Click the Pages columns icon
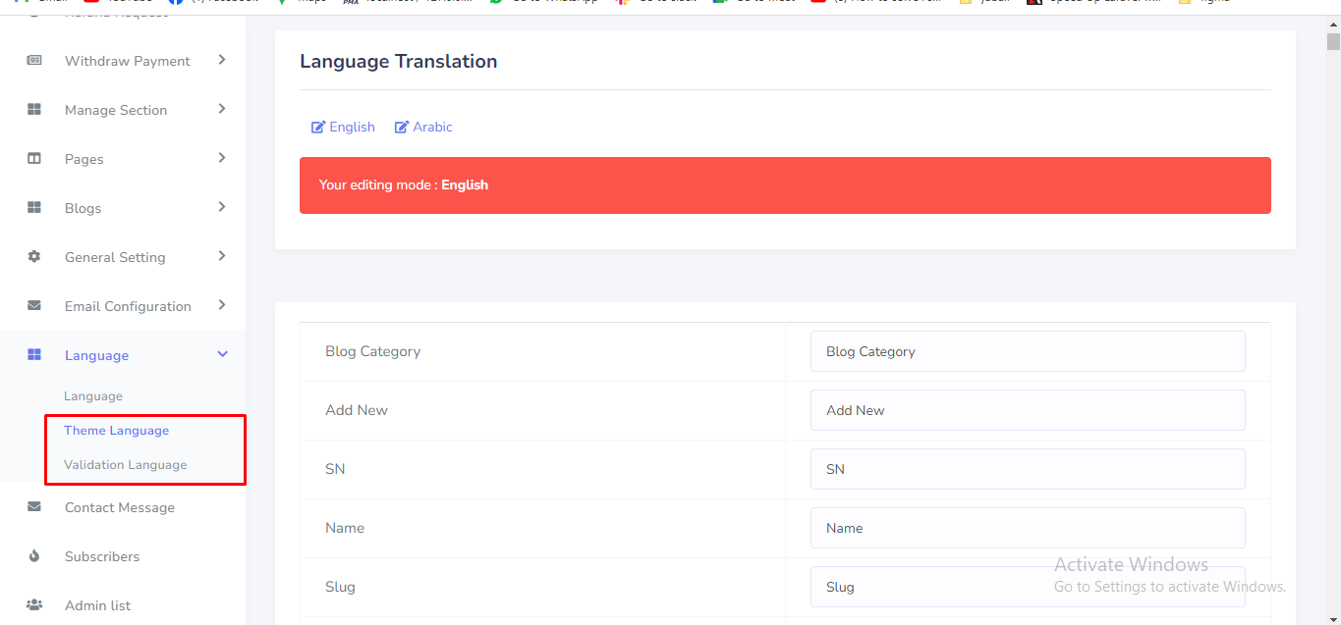 click(34, 159)
